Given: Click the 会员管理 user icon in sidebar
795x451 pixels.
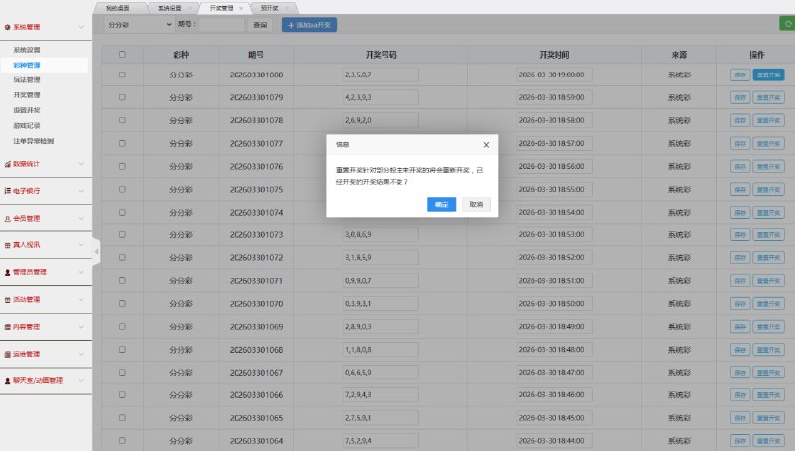Looking at the screenshot, I should [x=8, y=218].
